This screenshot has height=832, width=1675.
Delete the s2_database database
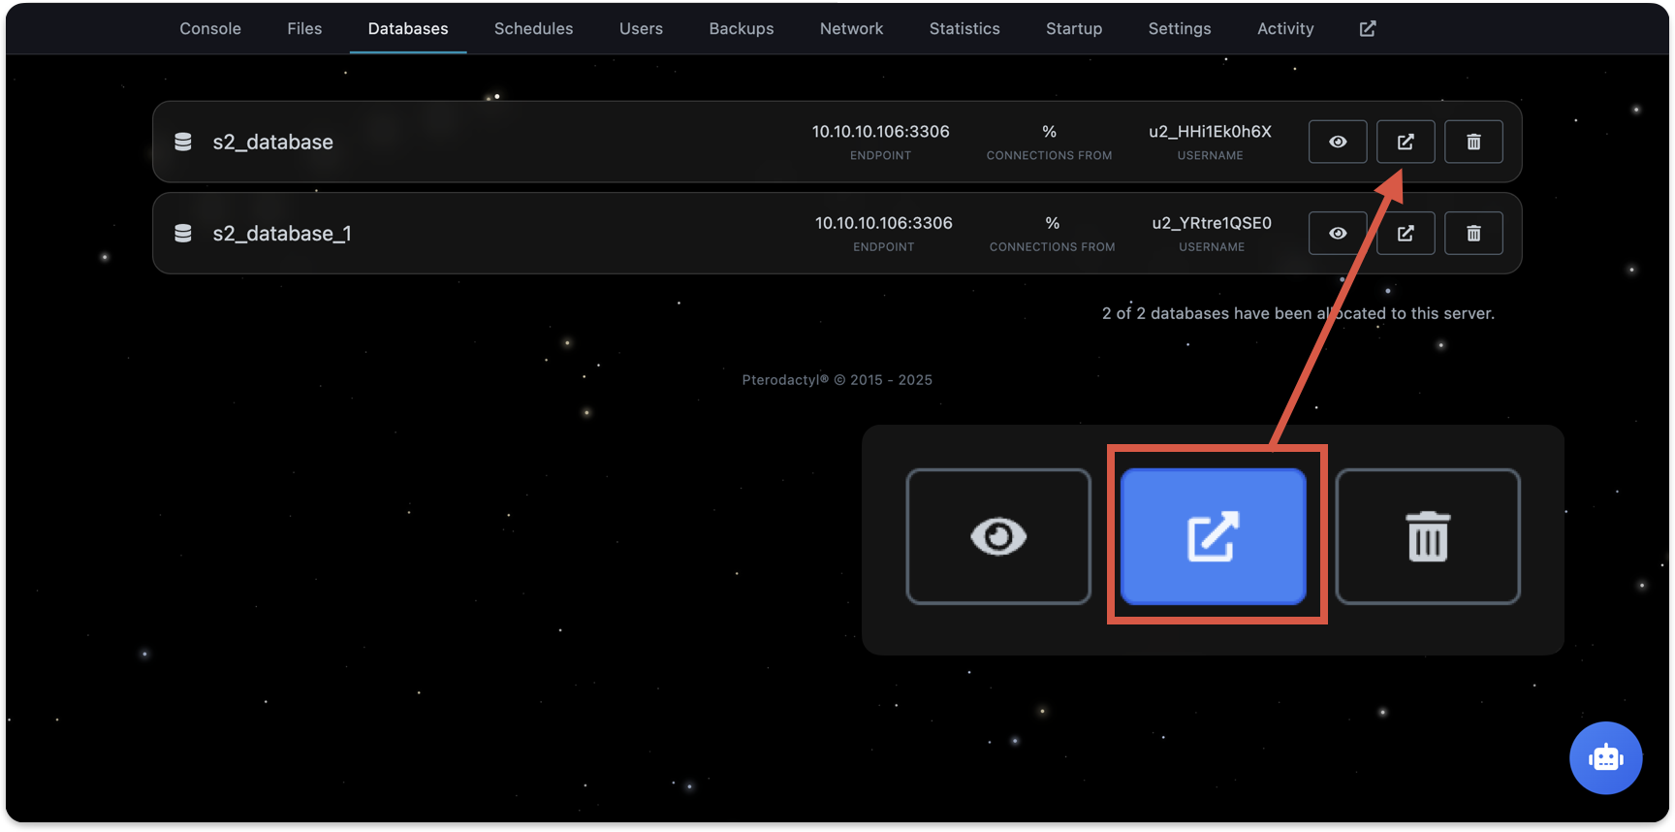click(x=1473, y=142)
